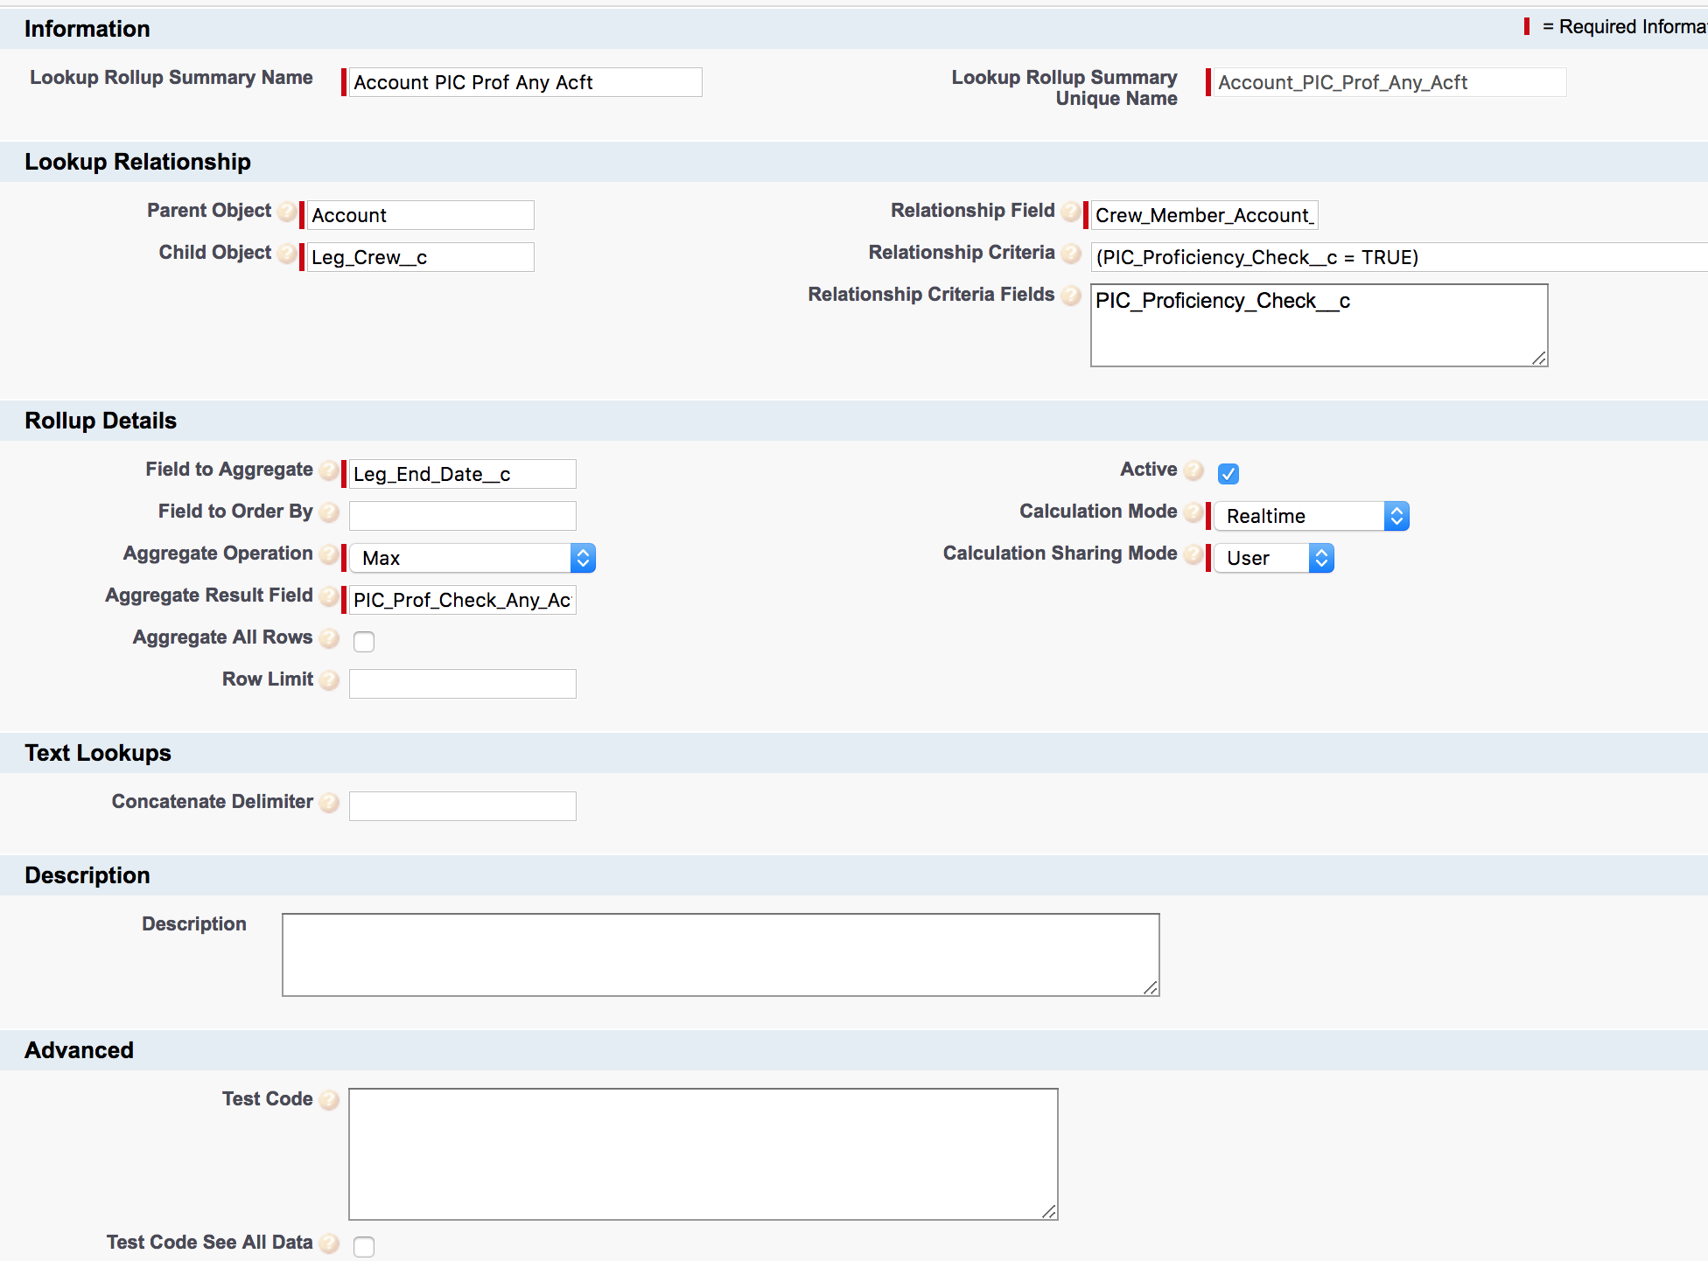Viewport: 1708px width, 1261px height.
Task: Click the Lookup Rollup Summary Name field
Action: click(x=523, y=82)
